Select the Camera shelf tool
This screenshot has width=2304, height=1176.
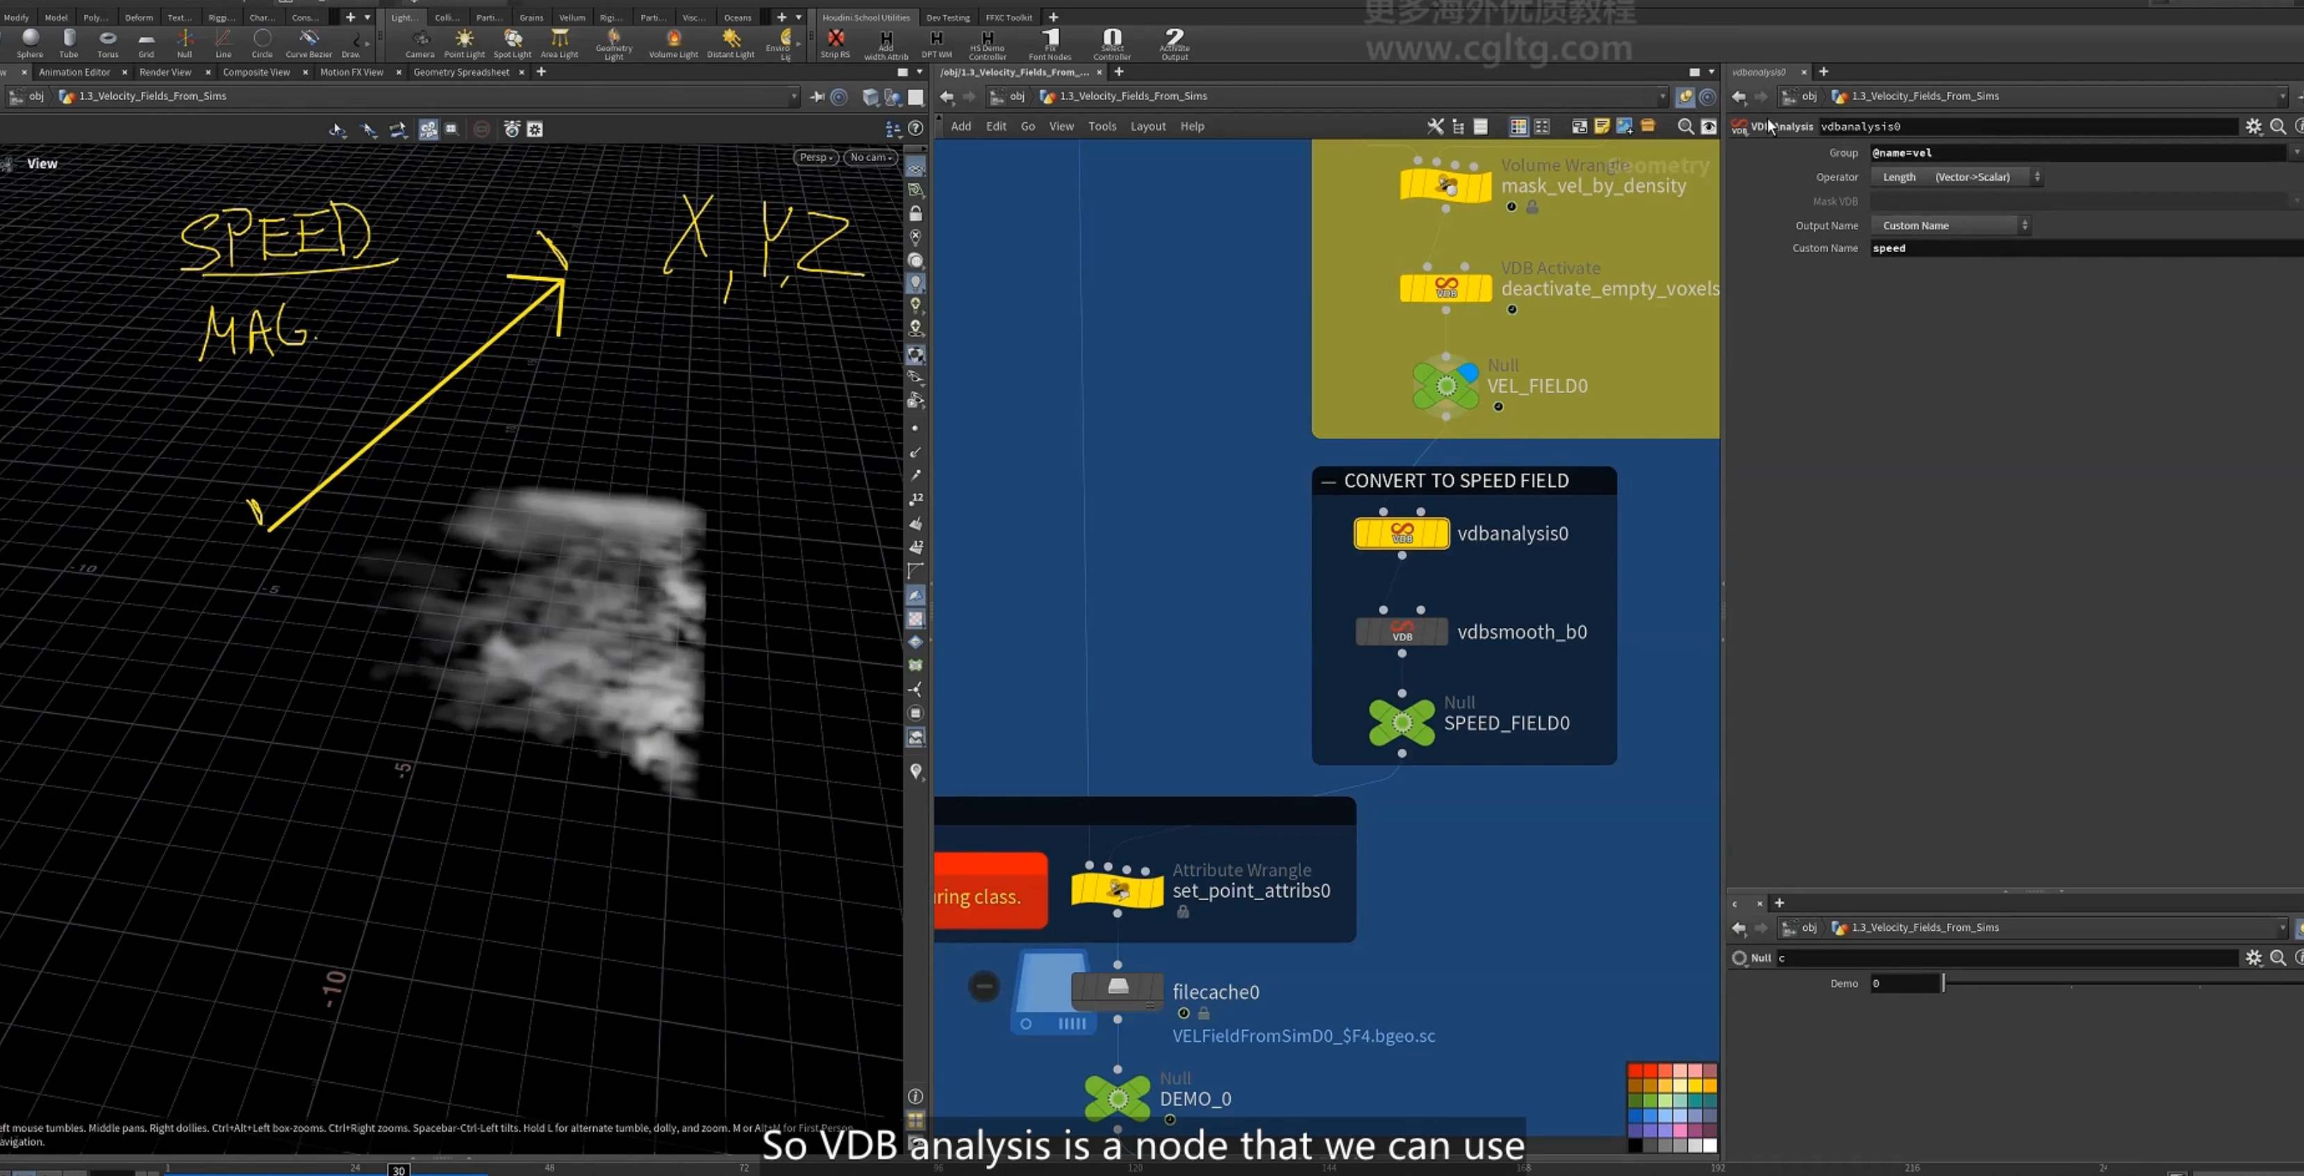coord(420,43)
